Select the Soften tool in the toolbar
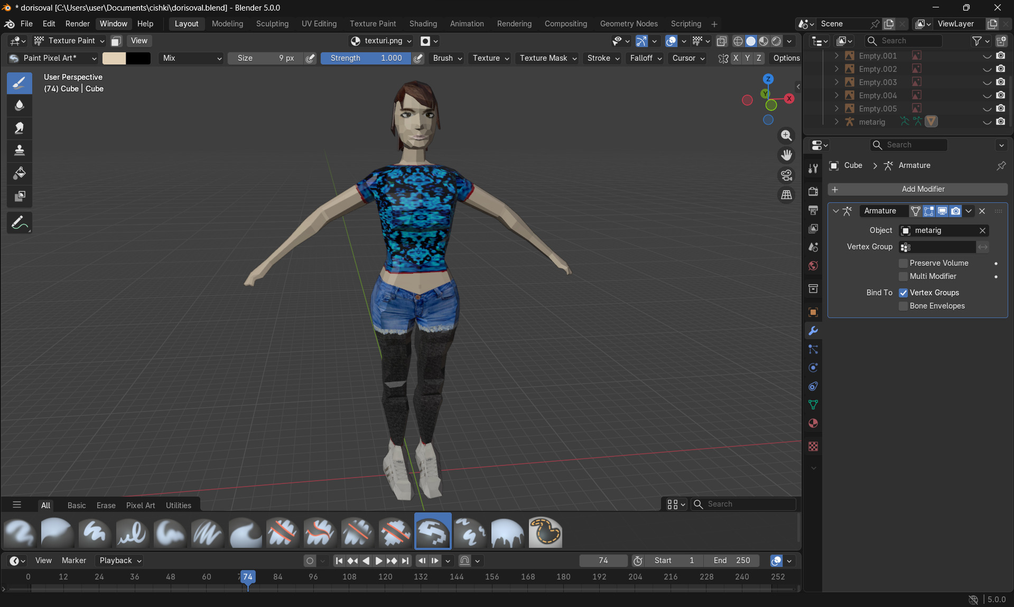The height and width of the screenshot is (607, 1014). (x=20, y=106)
